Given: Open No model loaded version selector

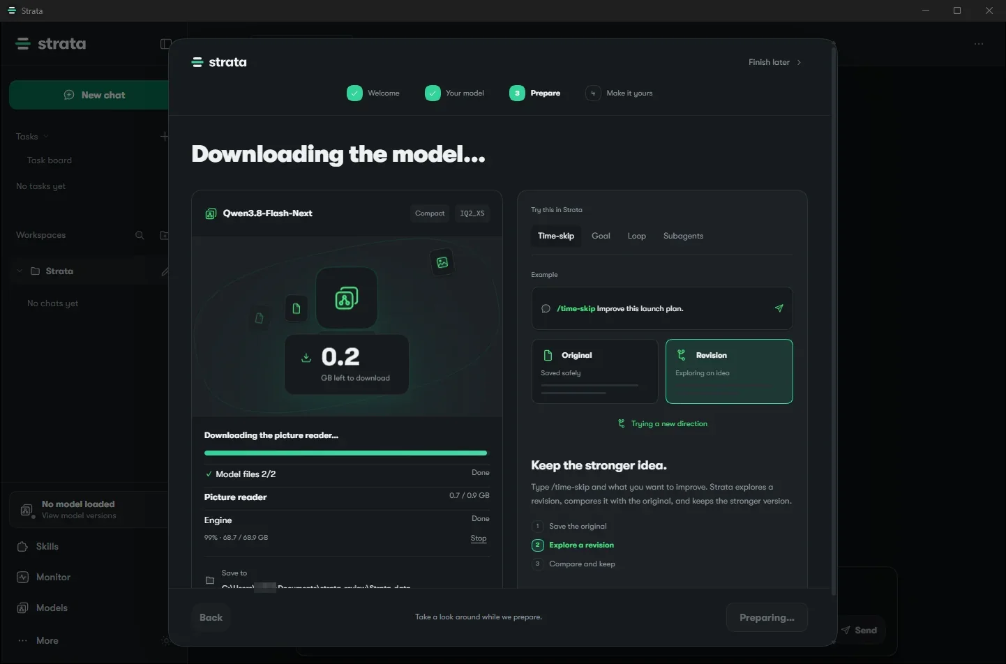Looking at the screenshot, I should 89,509.
